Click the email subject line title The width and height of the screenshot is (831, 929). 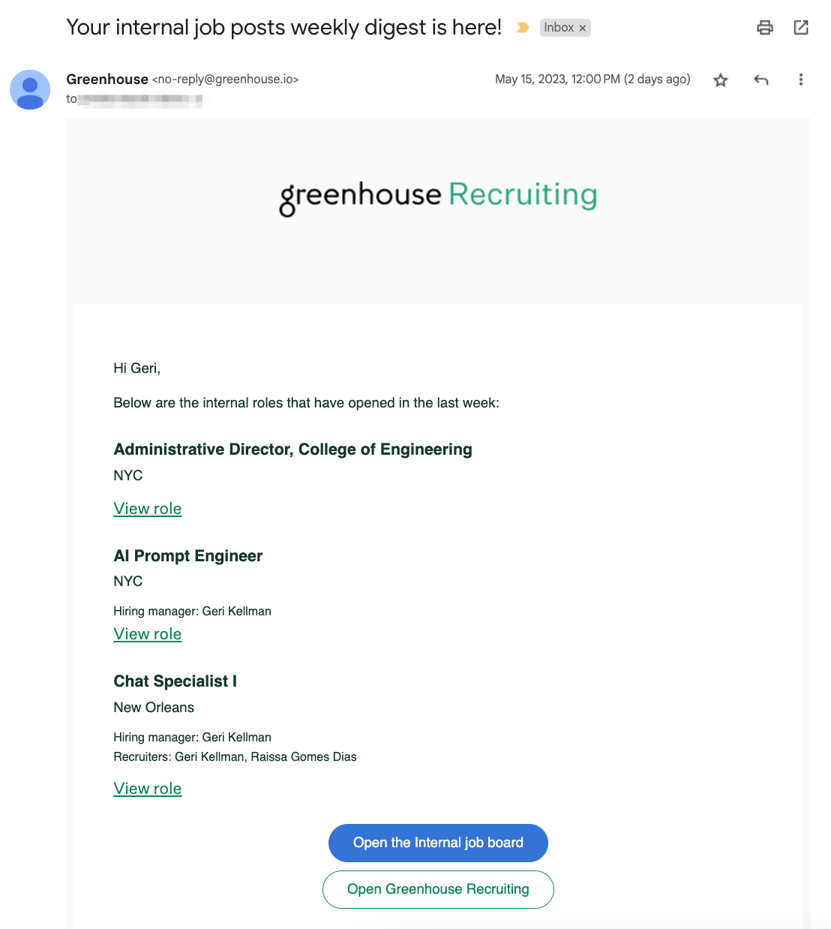pos(284,28)
